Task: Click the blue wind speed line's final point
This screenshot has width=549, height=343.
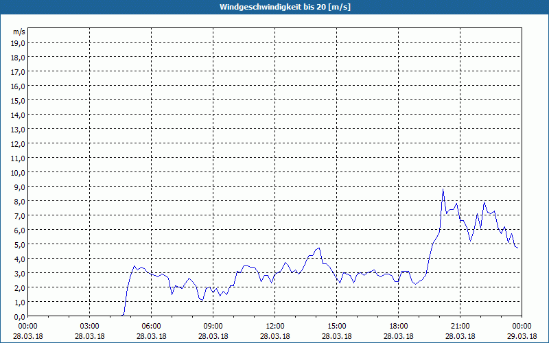Action: coord(518,248)
